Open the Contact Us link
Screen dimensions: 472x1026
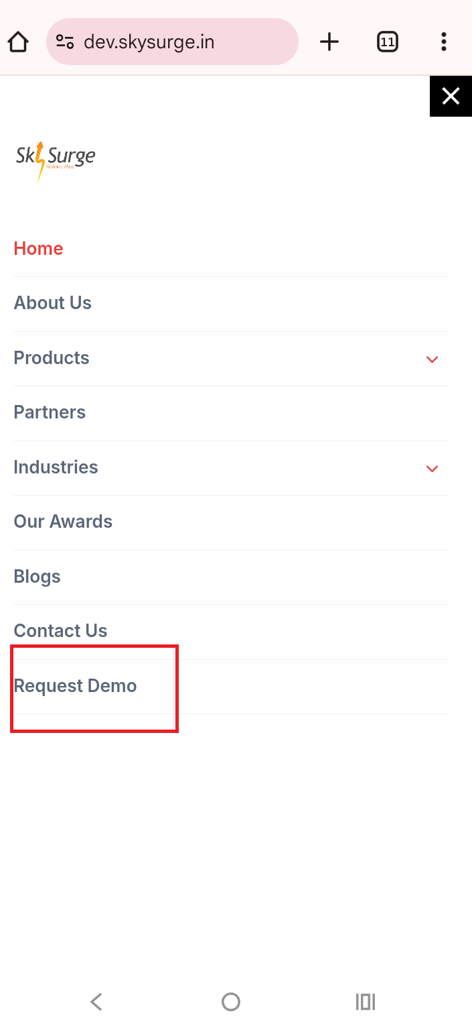point(60,631)
